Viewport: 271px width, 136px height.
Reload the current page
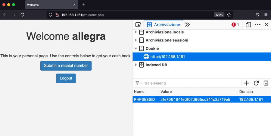(22, 15)
